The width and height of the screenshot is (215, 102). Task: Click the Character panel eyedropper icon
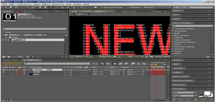(201, 93)
